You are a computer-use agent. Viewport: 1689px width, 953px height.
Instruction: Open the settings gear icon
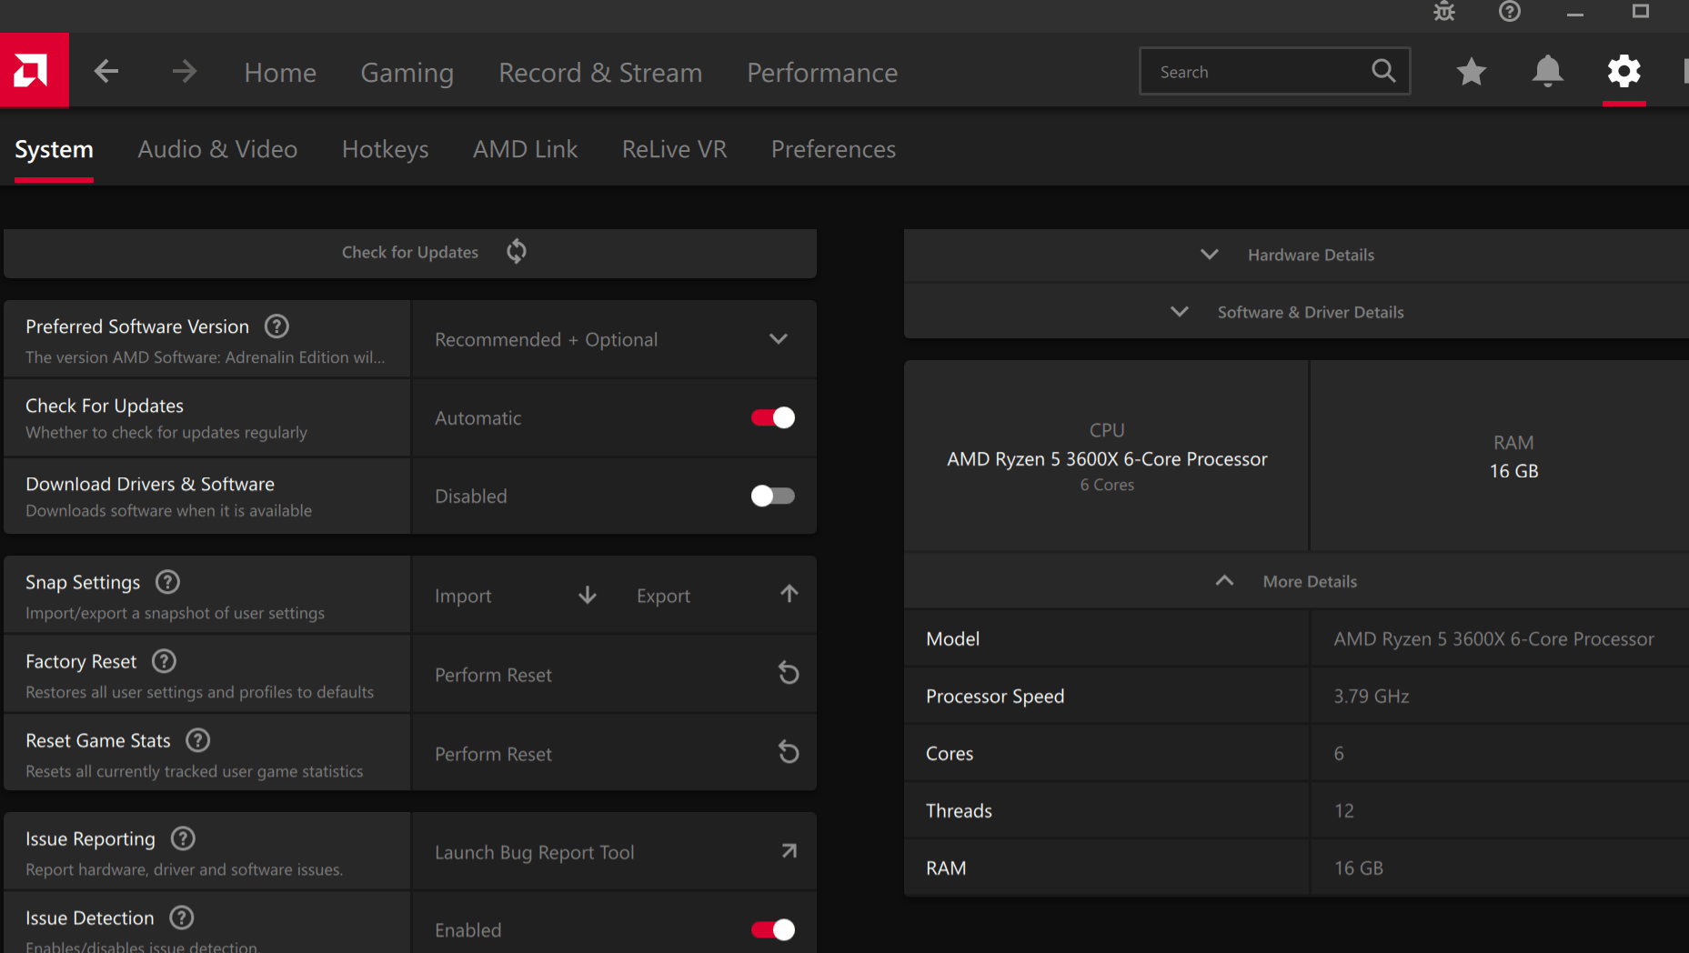(x=1624, y=71)
